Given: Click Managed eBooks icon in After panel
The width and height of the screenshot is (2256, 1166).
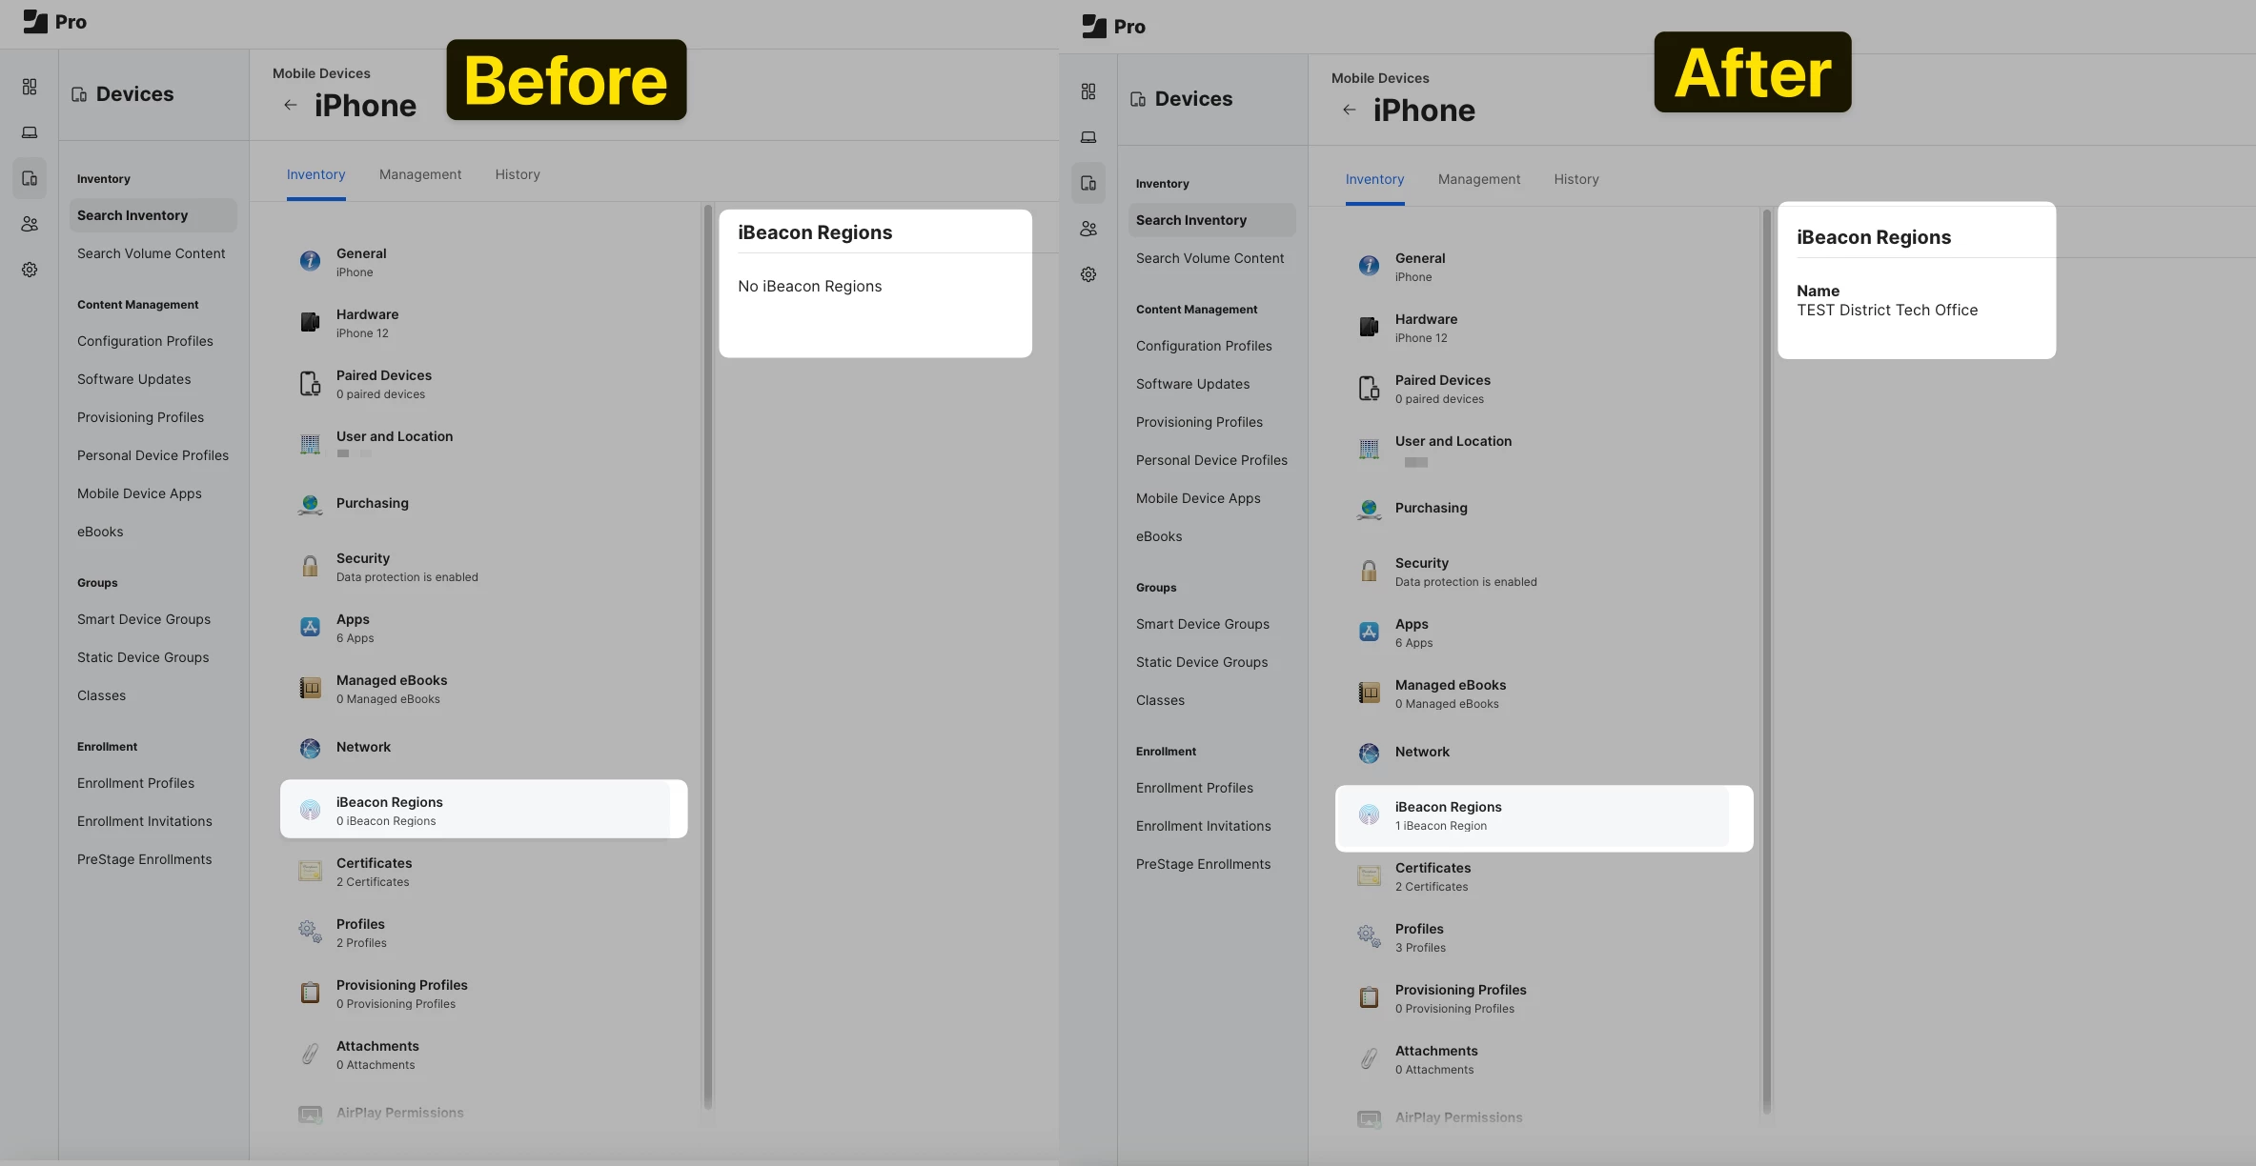Looking at the screenshot, I should [x=1369, y=693].
